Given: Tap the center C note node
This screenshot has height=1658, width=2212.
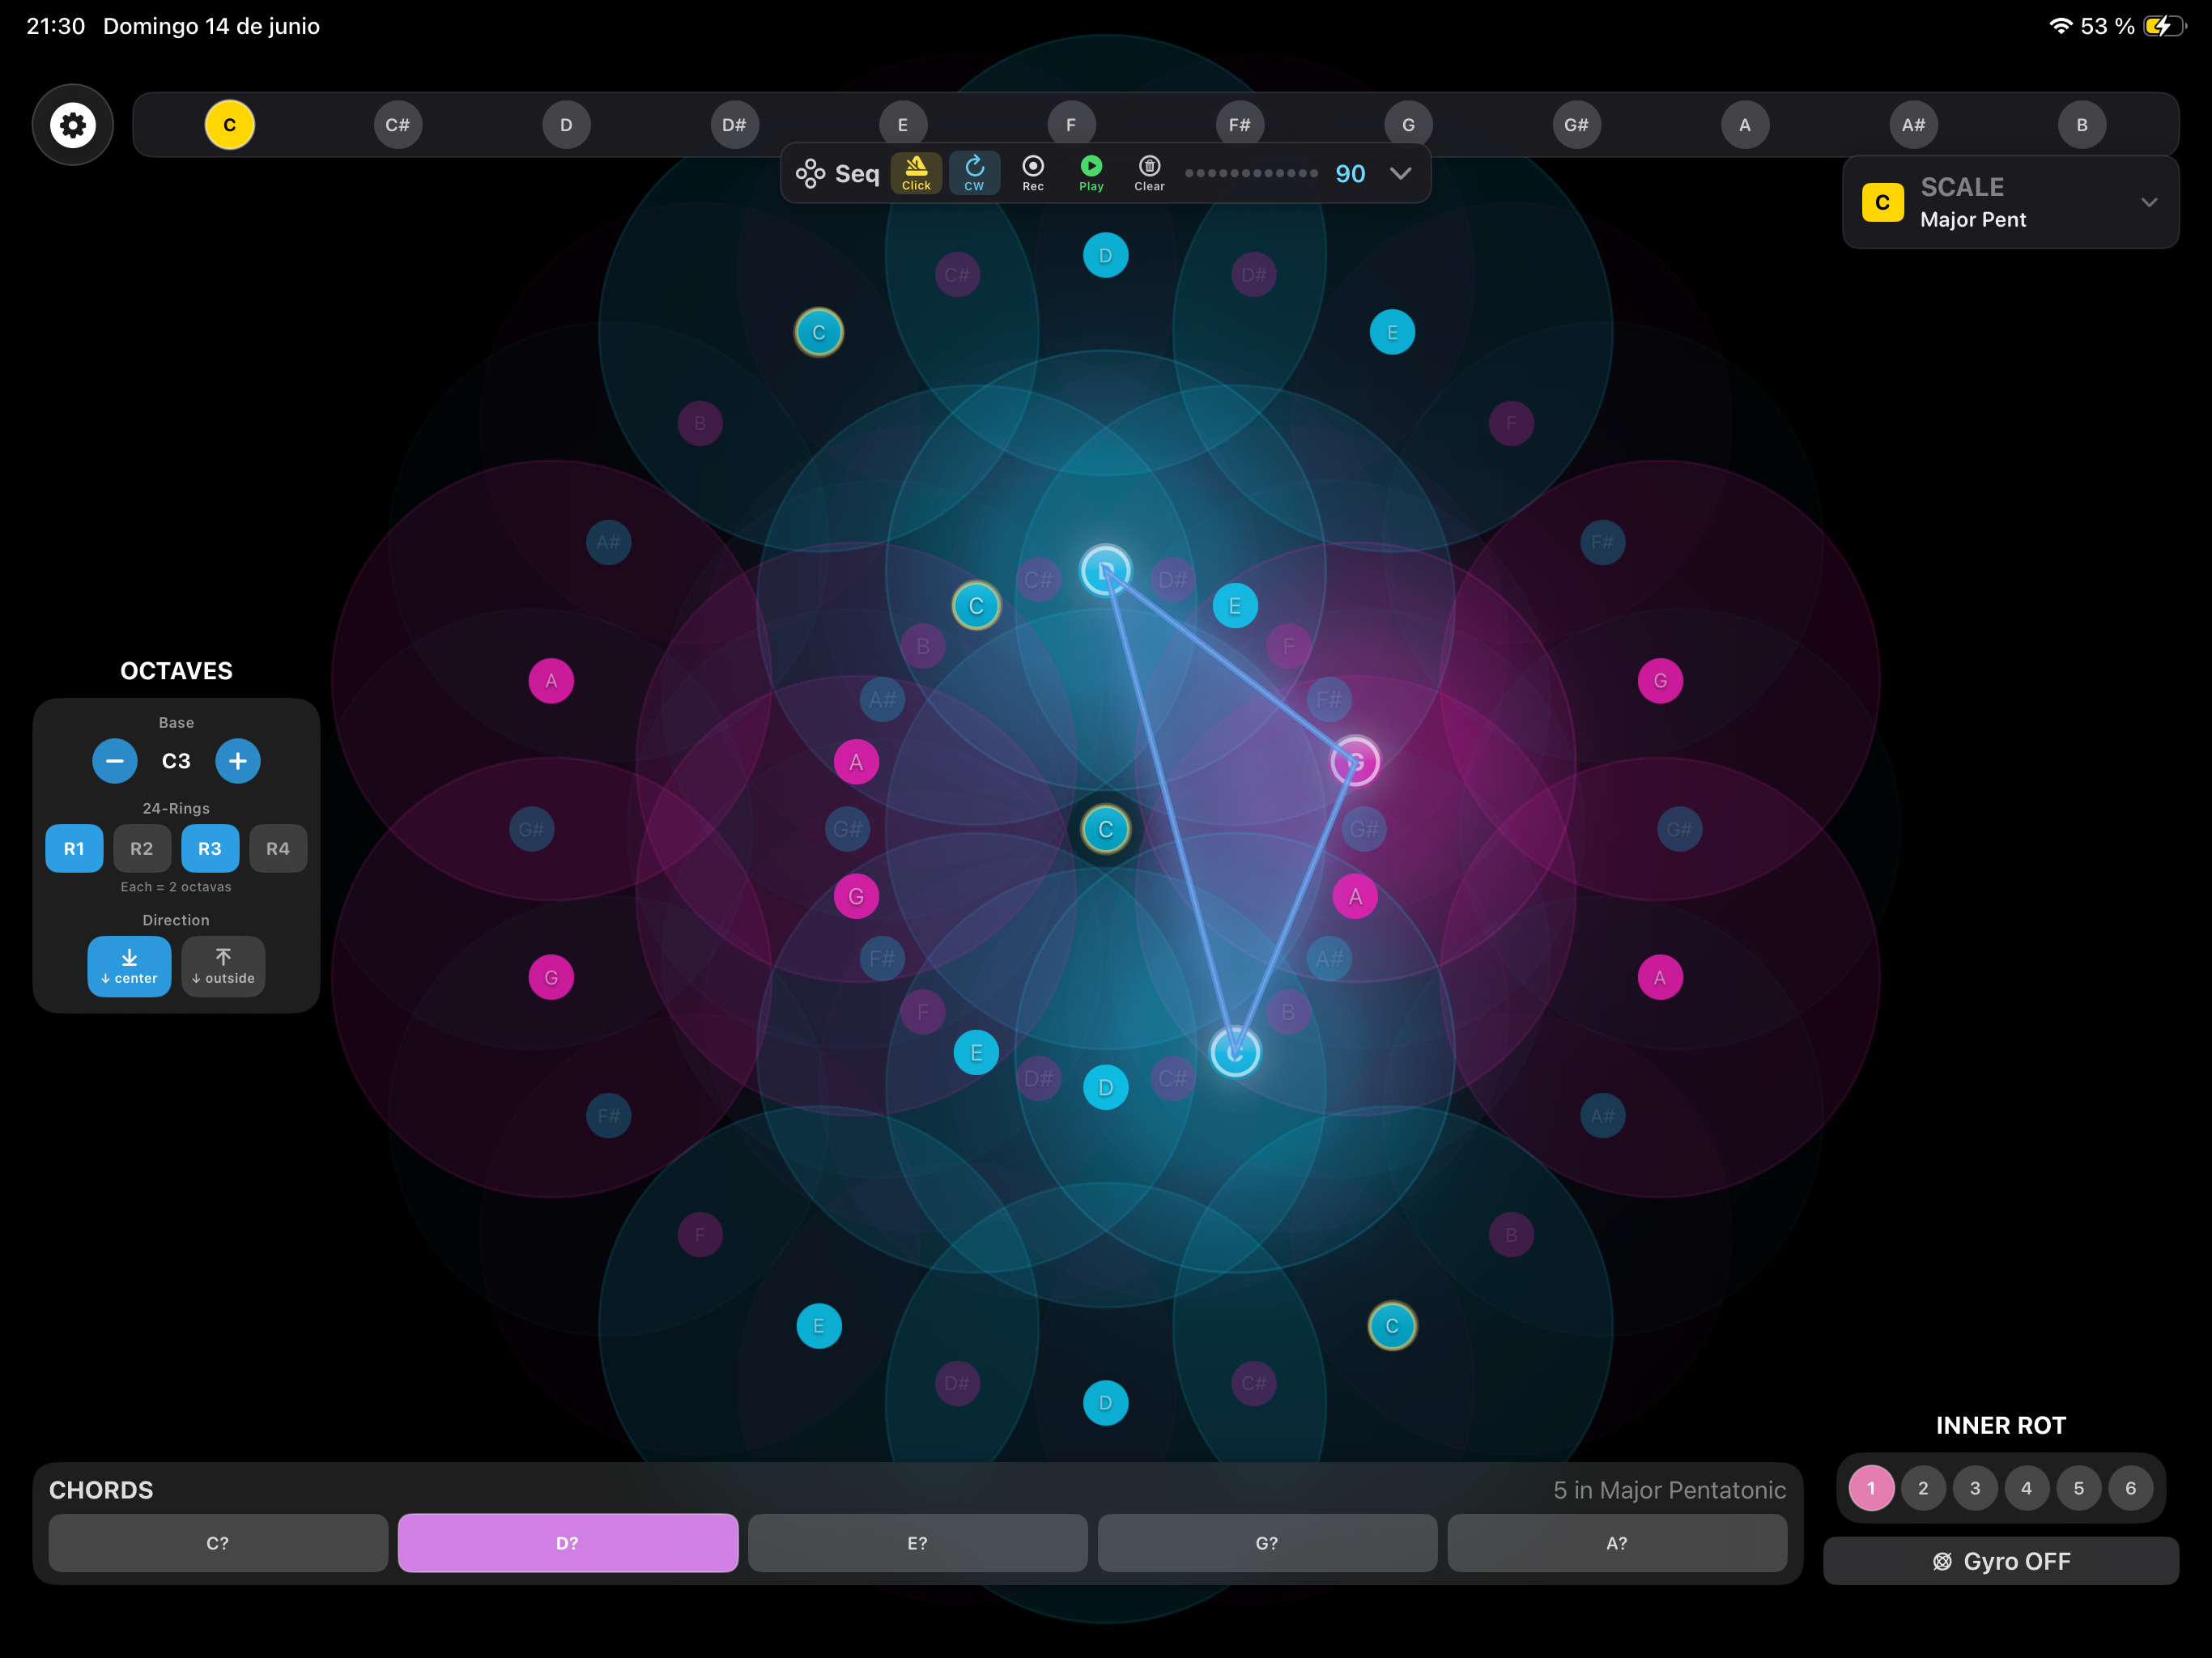Looking at the screenshot, I should click(1106, 829).
